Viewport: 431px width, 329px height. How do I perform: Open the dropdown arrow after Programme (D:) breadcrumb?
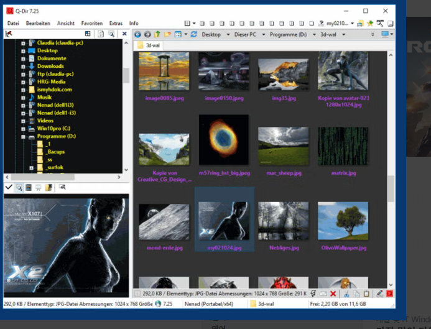pos(314,35)
